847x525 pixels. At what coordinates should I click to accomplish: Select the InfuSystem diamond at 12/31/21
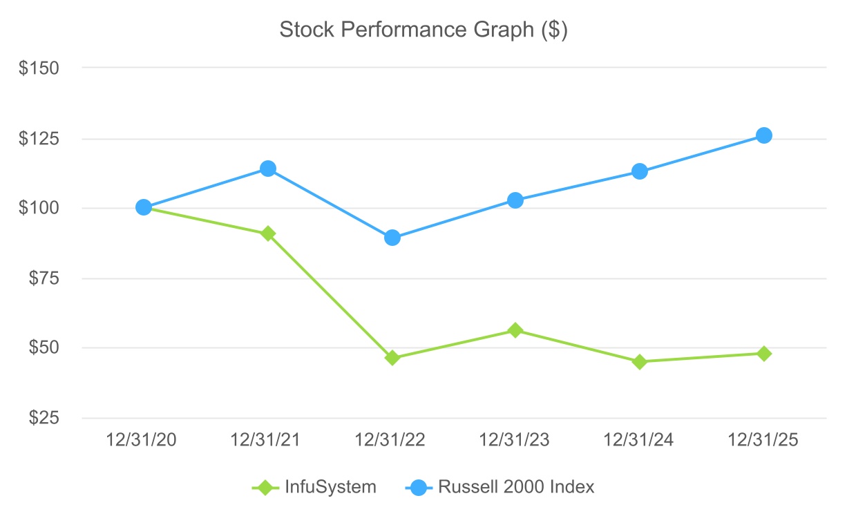(268, 233)
